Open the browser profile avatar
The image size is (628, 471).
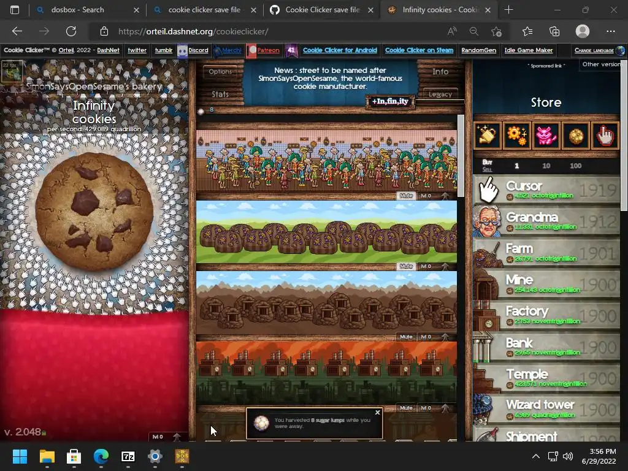[583, 31]
